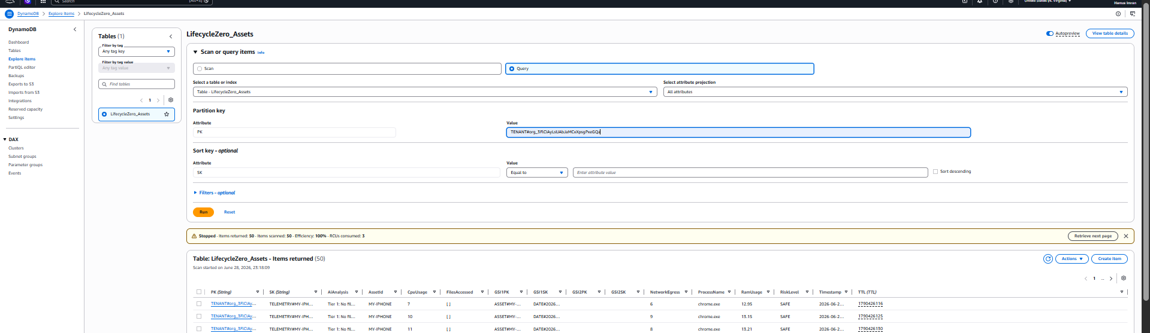Screen dimensions: 1150x333
Task: Open the DynamoDB breadcrumb link
Action: (x=28, y=14)
